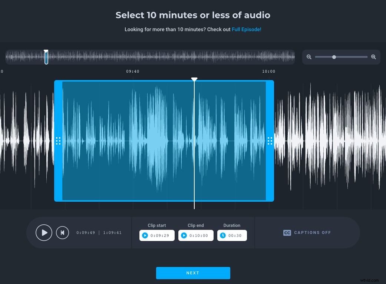This screenshot has height=284, width=386.
Task: Click the blue position marker in overview waveform
Action: [46, 57]
